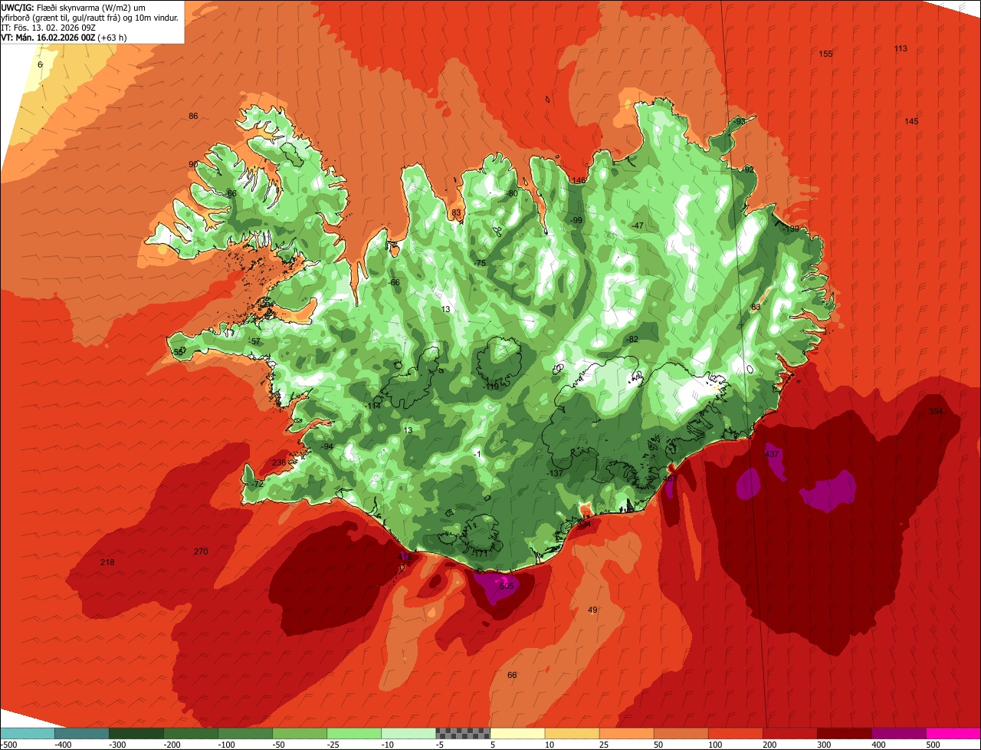
Task: Click the legend swatch between -200 and -100
Action: (190, 733)
